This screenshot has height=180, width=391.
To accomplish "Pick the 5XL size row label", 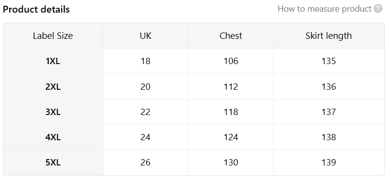I will 53,163.
